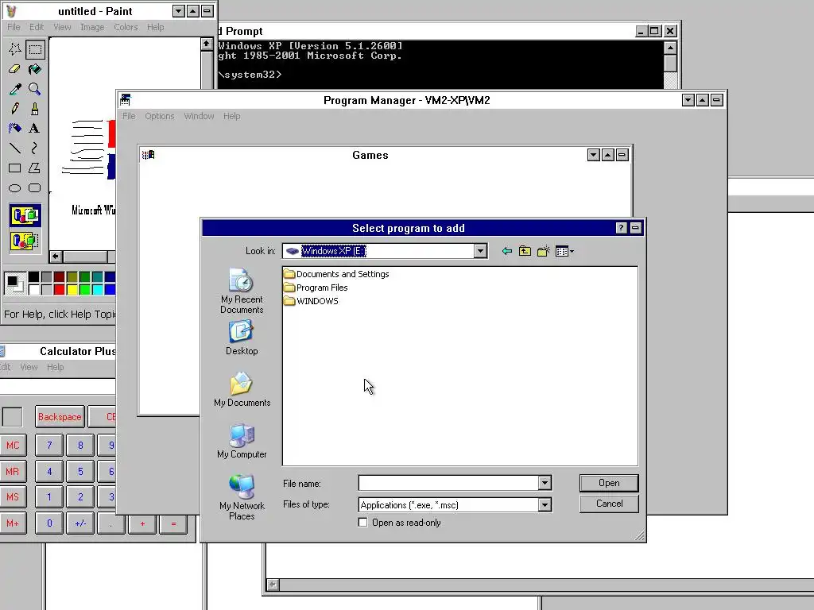The image size is (814, 610).
Task: Select the Rectangle shape tool in Paint
Action: [x=14, y=168]
